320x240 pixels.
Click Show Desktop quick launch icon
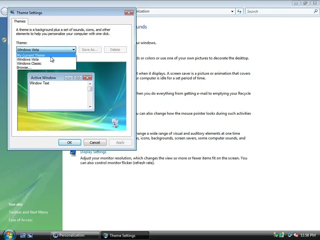pos(22,236)
